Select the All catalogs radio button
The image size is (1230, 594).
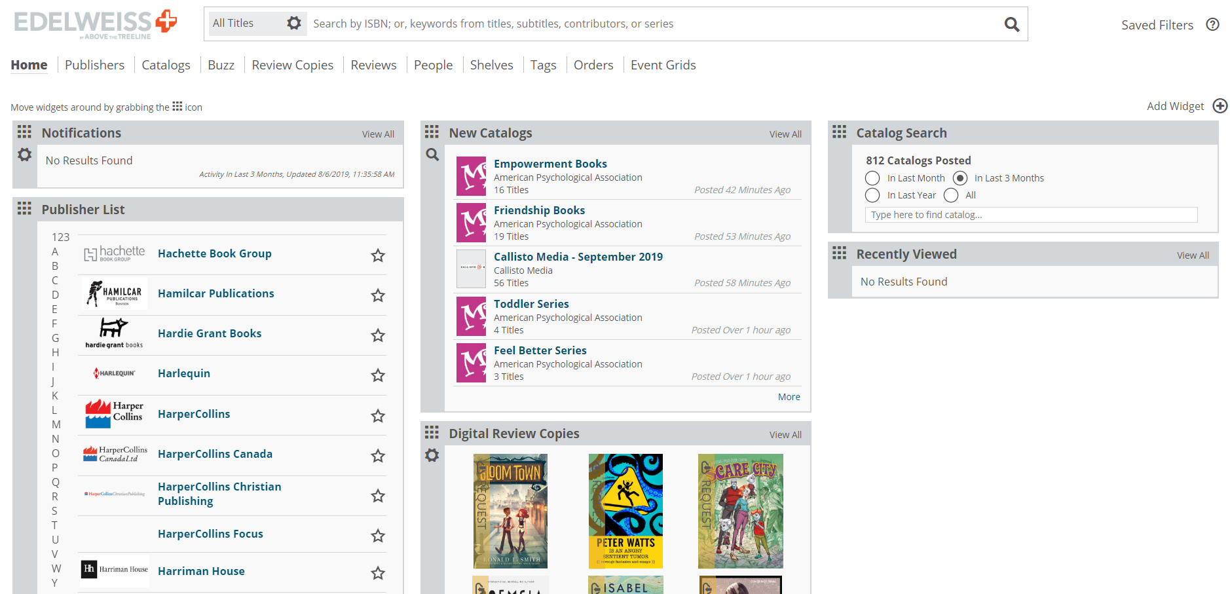(x=951, y=195)
